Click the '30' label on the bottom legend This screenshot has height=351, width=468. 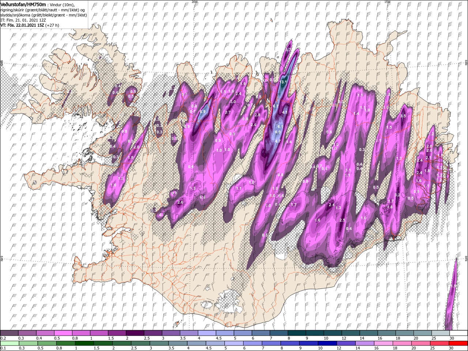point(452,348)
